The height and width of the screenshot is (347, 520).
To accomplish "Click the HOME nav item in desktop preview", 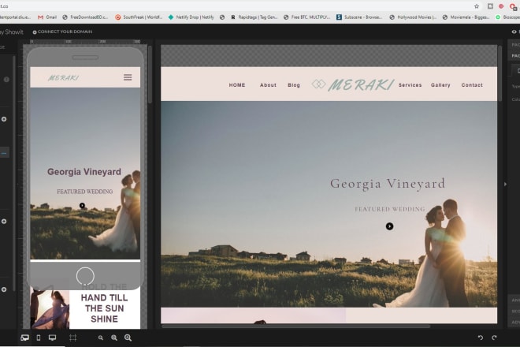I will pos(237,85).
